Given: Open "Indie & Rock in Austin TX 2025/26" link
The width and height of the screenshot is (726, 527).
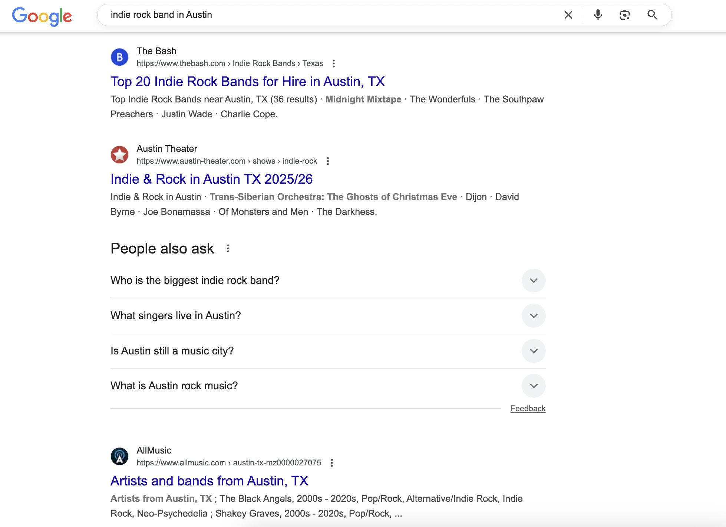Looking at the screenshot, I should (x=211, y=179).
